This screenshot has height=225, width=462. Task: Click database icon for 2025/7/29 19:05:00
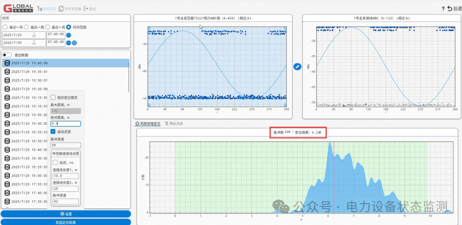point(7,115)
